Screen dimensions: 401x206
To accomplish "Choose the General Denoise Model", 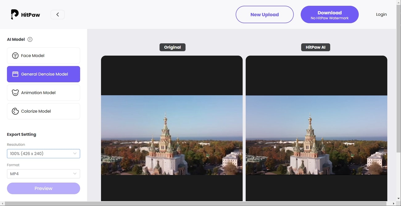I will [43, 74].
